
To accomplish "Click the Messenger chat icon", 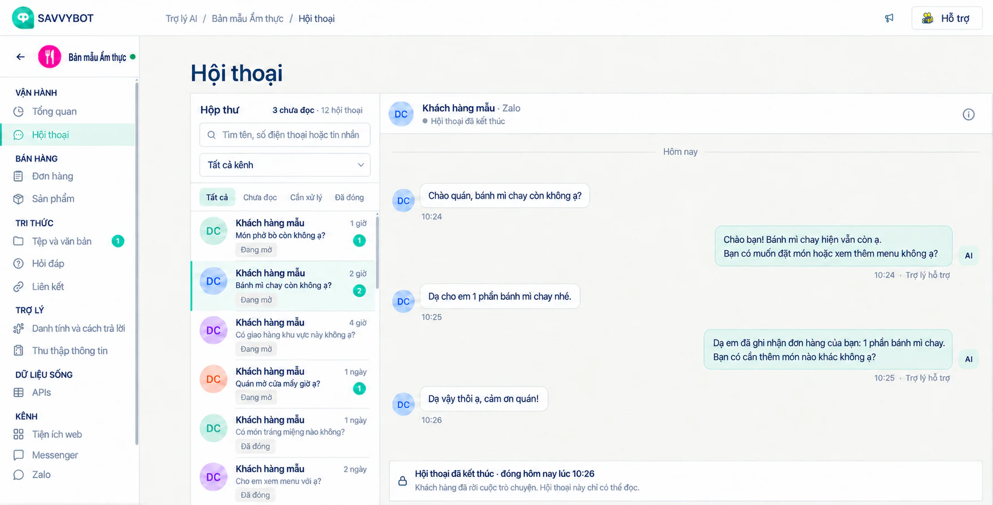I will point(19,455).
